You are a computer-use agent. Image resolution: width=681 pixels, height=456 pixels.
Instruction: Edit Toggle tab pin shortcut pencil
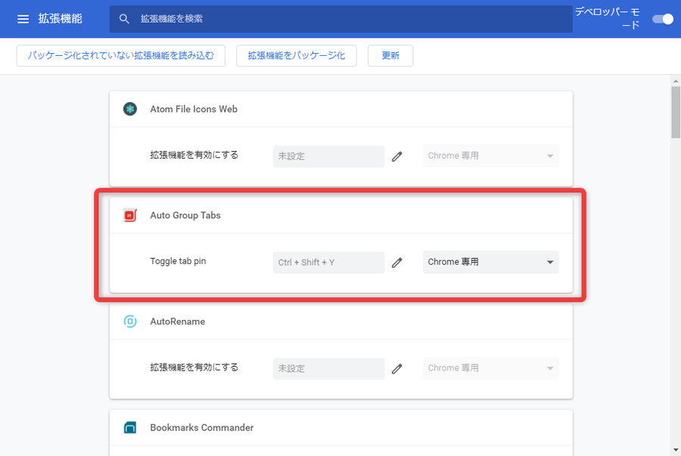click(x=397, y=262)
